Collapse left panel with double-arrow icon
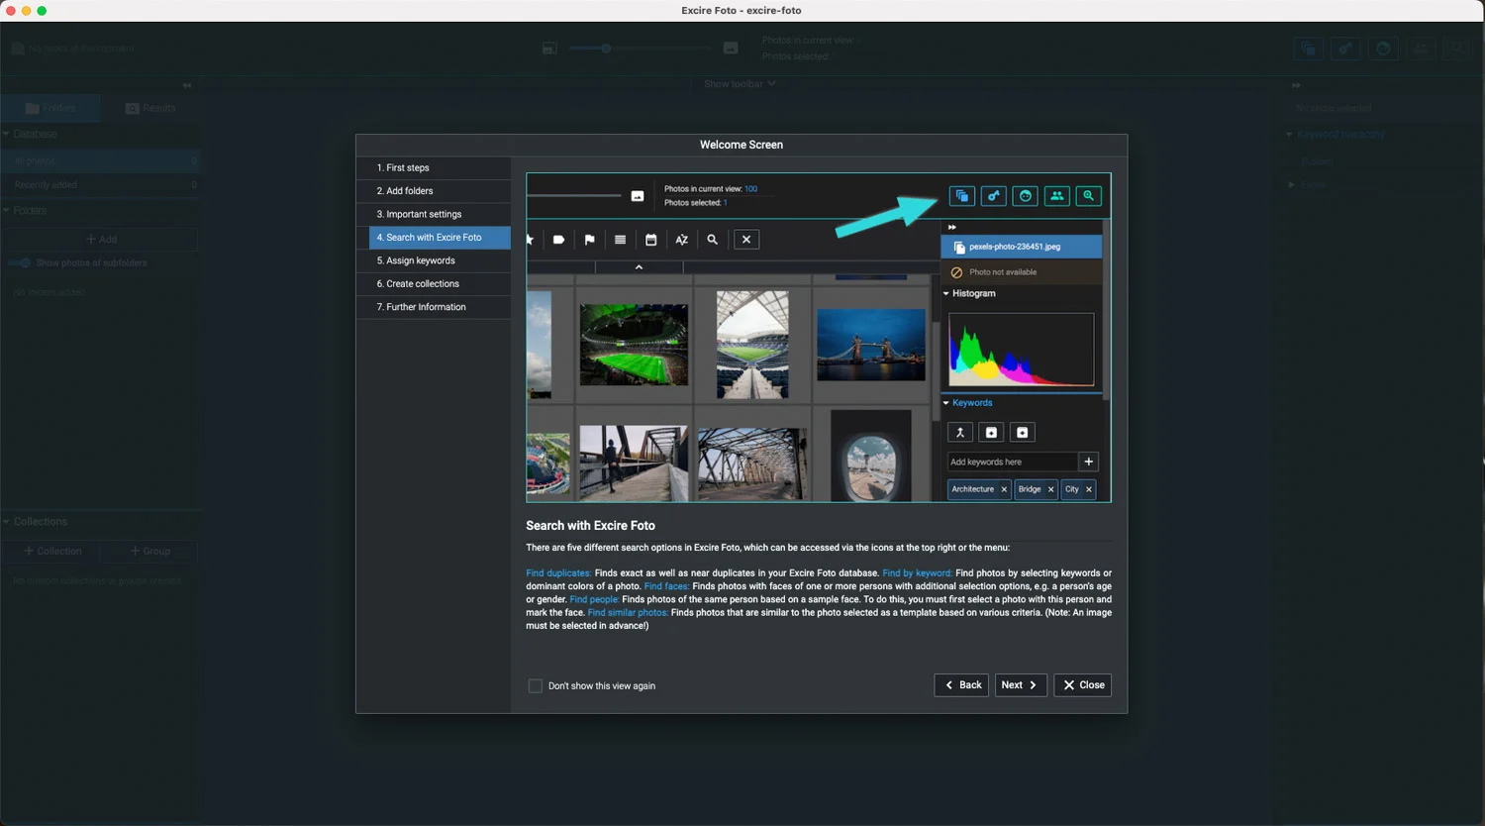The image size is (1485, 826). tap(187, 86)
